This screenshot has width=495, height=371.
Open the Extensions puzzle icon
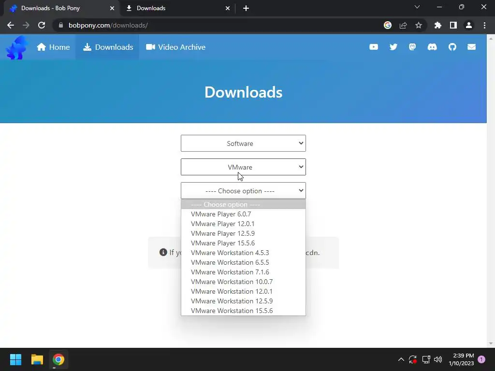click(x=438, y=25)
